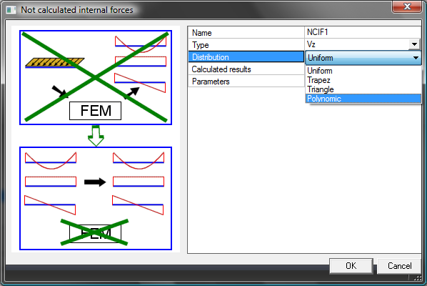Click the Parameters property row
This screenshot has height=286, width=427.
click(x=246, y=82)
